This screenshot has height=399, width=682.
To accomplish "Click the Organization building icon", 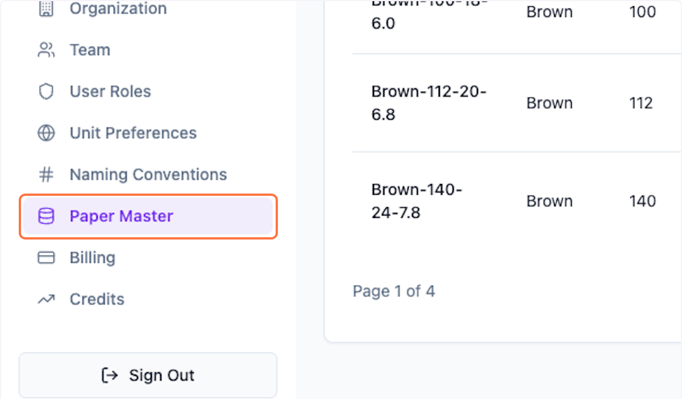I will [46, 9].
